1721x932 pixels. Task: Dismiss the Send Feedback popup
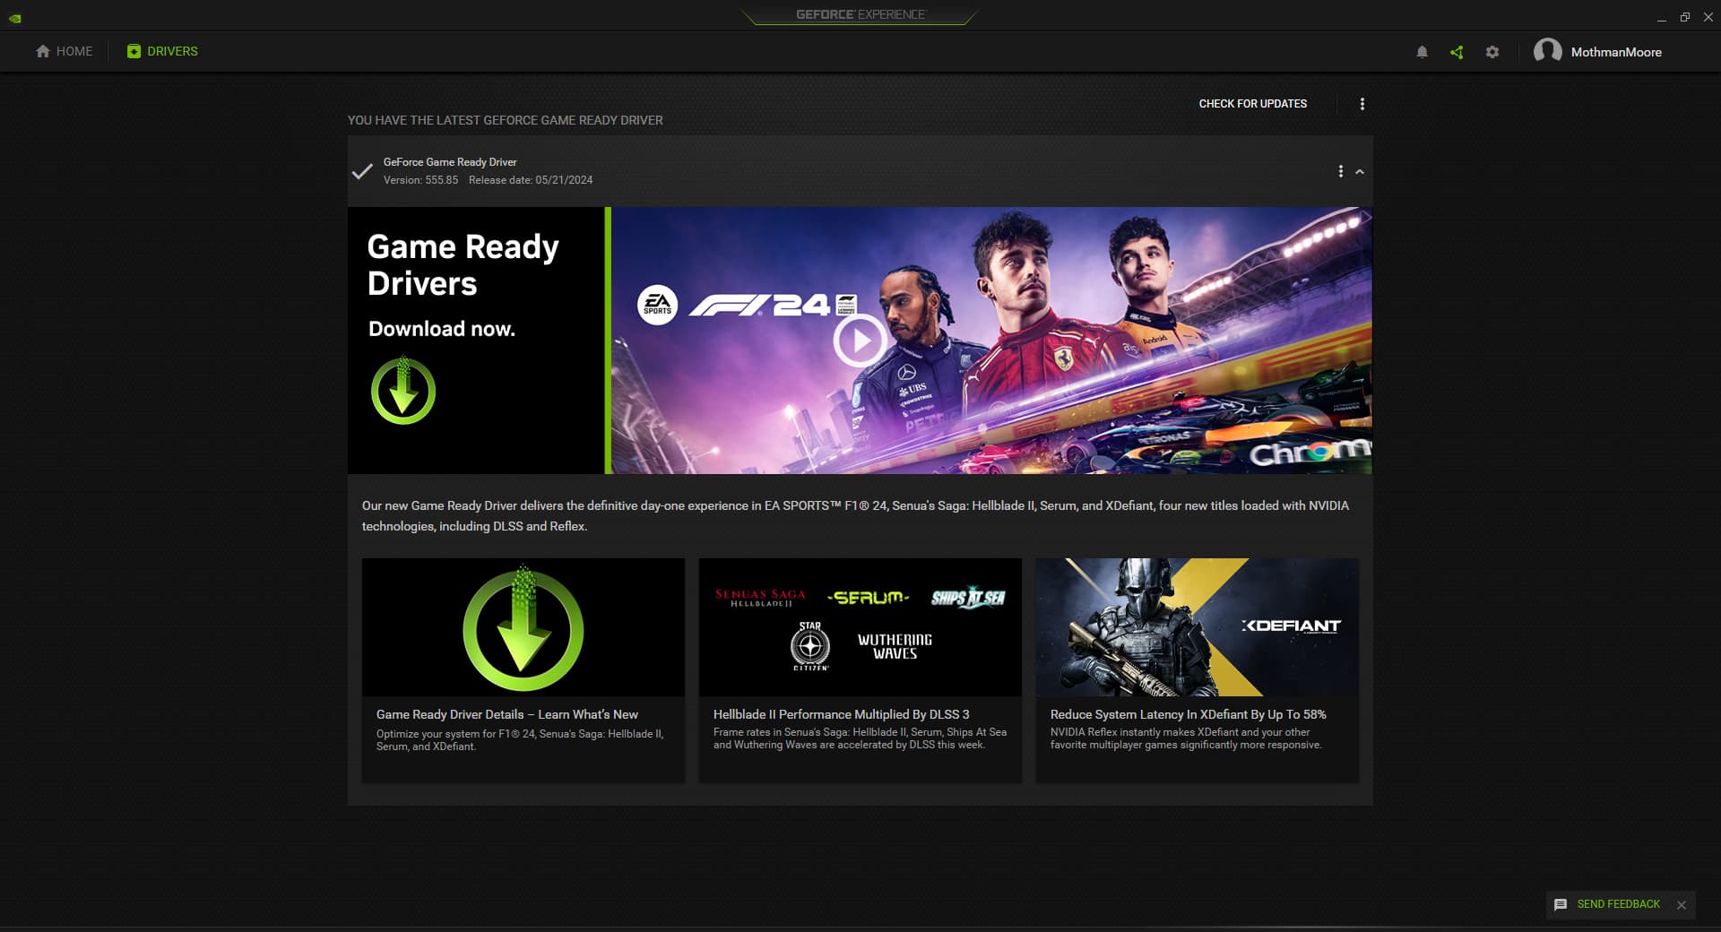[x=1682, y=905]
